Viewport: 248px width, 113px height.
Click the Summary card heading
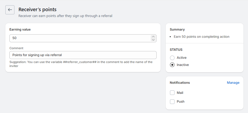click(177, 30)
